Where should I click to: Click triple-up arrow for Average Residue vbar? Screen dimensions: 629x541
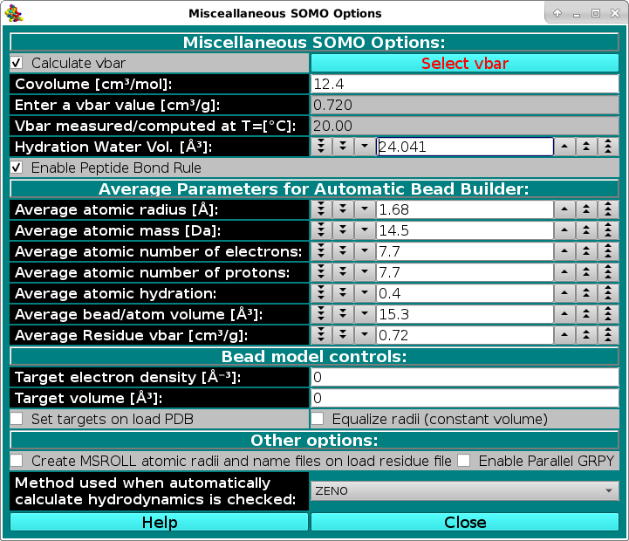point(609,335)
